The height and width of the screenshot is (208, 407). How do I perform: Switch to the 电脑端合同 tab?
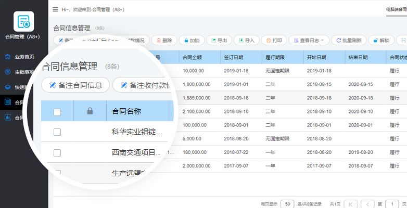(396, 9)
